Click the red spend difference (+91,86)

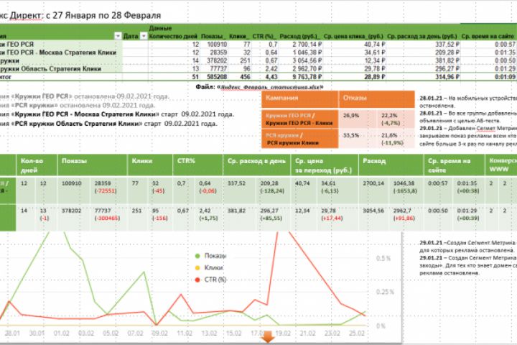pos(404,218)
